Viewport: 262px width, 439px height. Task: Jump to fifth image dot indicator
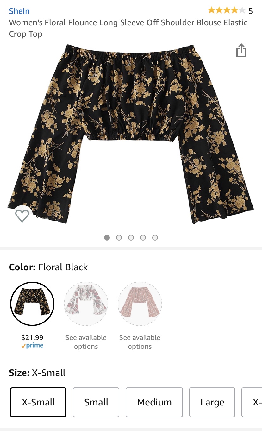click(x=155, y=238)
